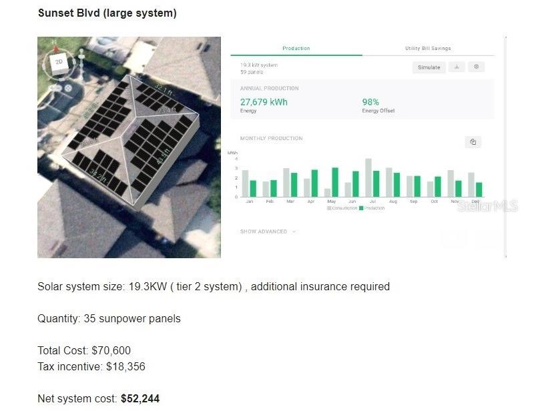Click the copy chart icon
The image size is (548, 411).
tap(473, 142)
